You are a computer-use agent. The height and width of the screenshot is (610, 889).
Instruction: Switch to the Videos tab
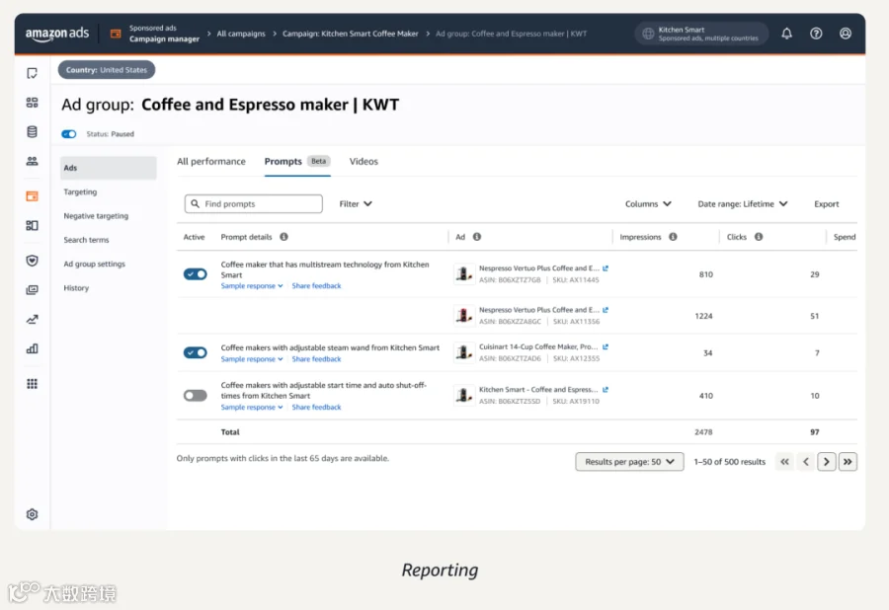[x=364, y=162]
